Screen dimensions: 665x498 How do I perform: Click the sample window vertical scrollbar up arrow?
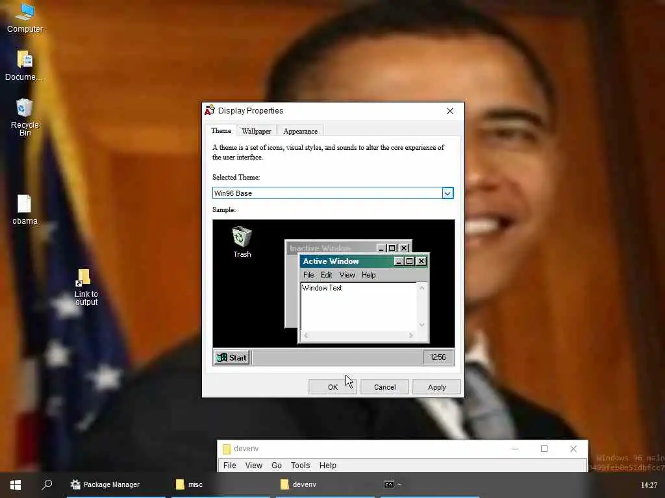[x=421, y=288]
